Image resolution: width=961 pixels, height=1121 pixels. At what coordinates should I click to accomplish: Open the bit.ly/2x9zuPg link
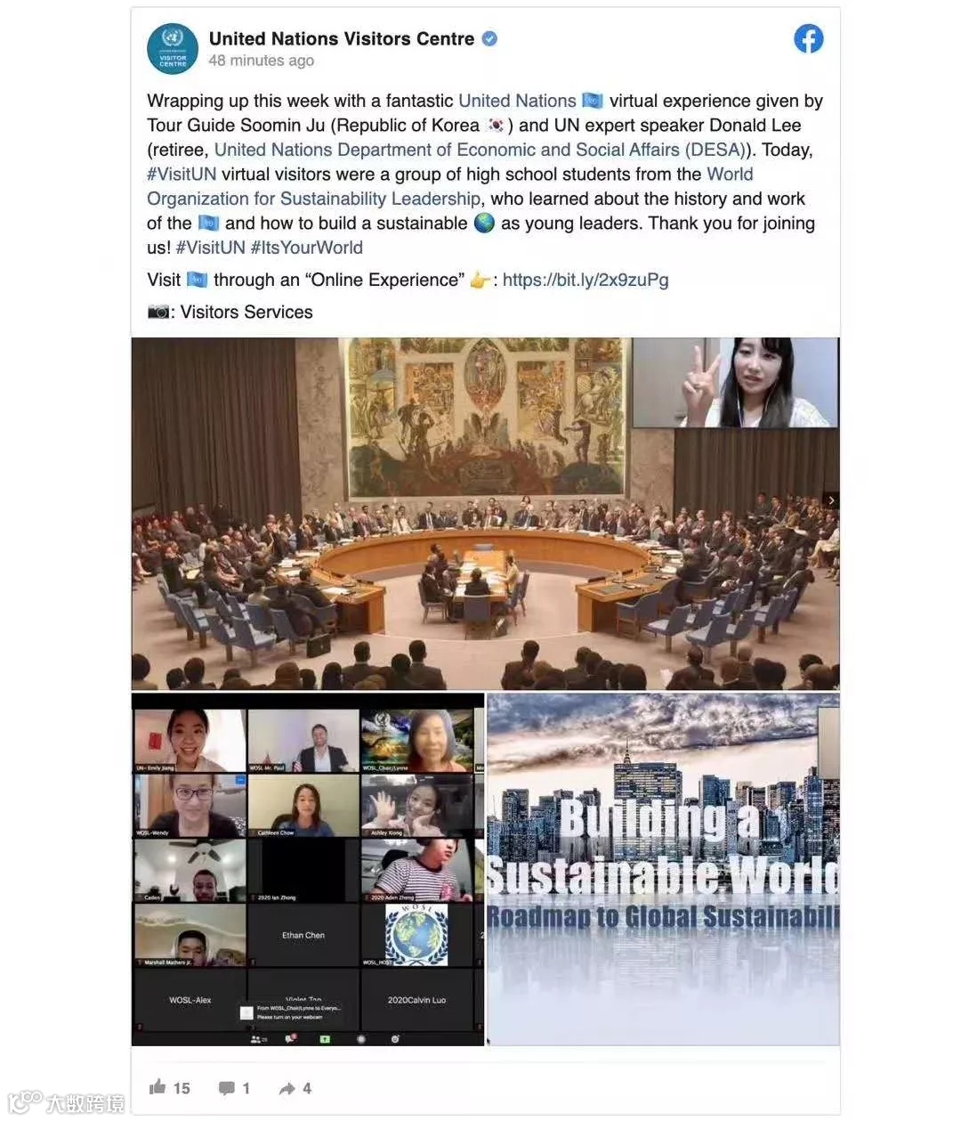585,280
